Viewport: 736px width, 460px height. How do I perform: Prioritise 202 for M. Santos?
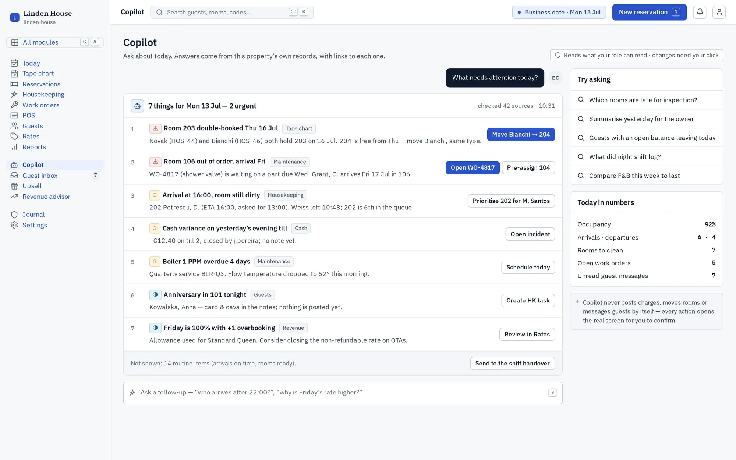511,201
